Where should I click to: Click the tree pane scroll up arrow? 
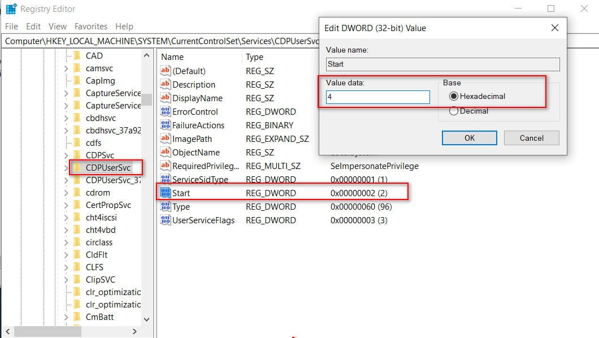pyautogui.click(x=147, y=55)
